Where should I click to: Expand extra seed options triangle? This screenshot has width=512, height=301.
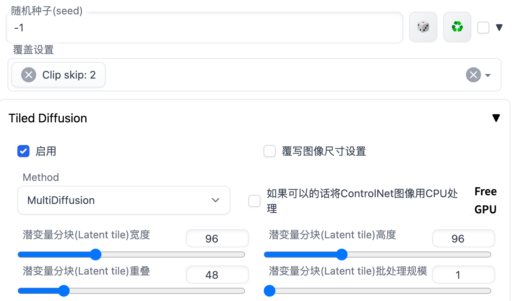[x=499, y=28]
